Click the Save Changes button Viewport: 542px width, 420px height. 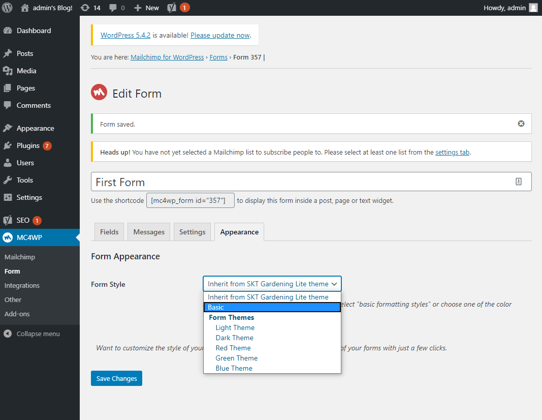point(116,378)
